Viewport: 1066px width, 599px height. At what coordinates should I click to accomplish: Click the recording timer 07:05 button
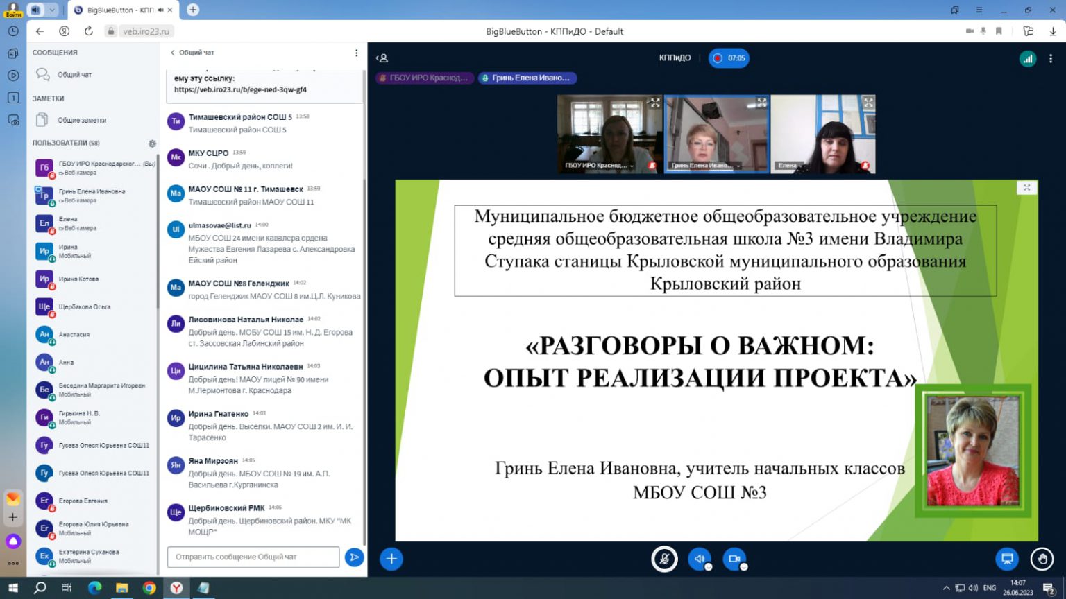pos(729,58)
